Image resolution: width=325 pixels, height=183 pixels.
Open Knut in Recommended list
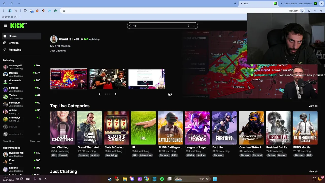22,162
